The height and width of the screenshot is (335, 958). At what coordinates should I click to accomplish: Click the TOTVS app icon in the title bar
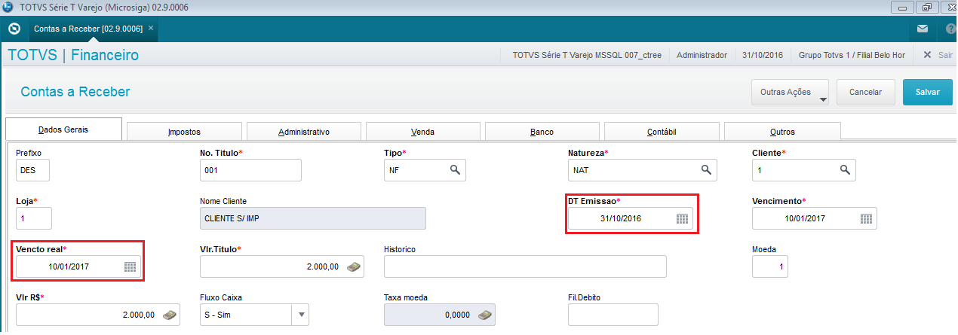(x=8, y=8)
